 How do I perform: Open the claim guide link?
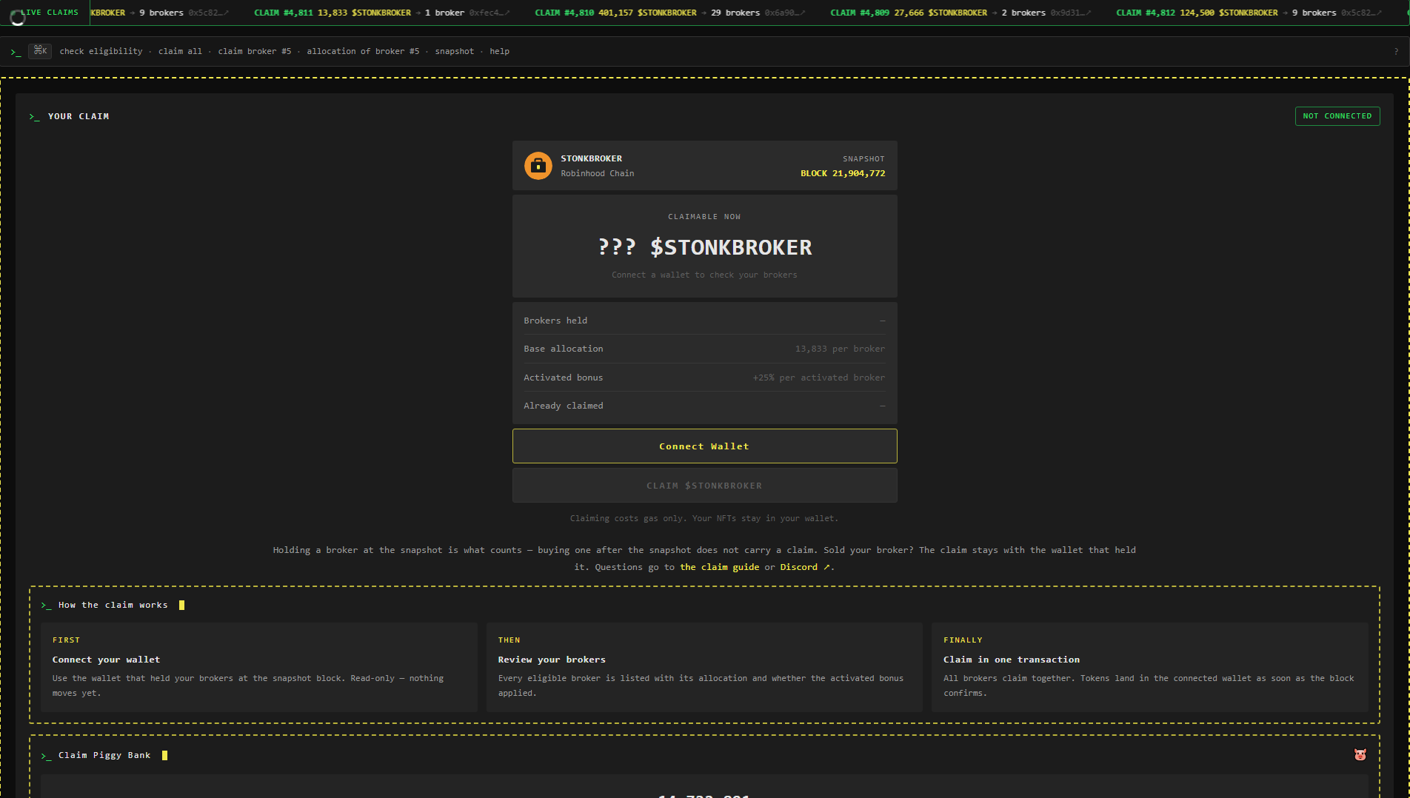(719, 567)
